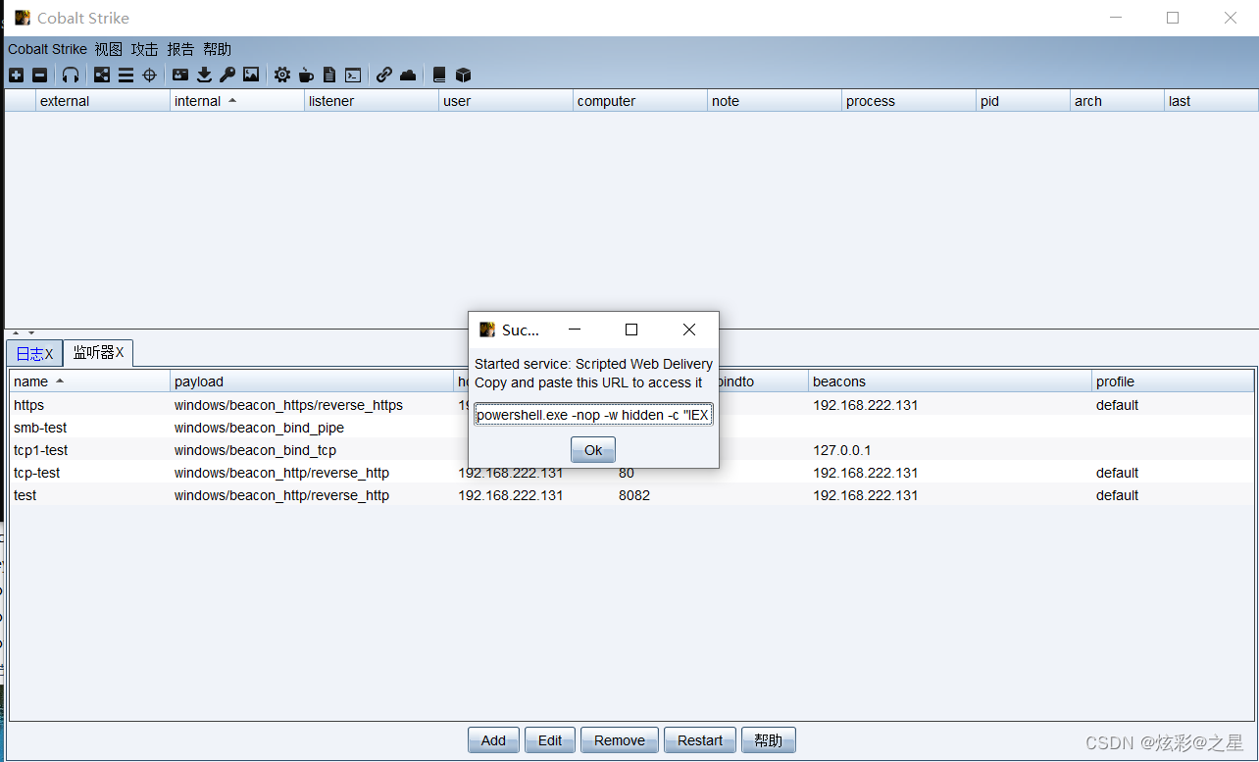The width and height of the screenshot is (1259, 762).
Task: Sort sessions by the user column header
Action: pyautogui.click(x=506, y=101)
